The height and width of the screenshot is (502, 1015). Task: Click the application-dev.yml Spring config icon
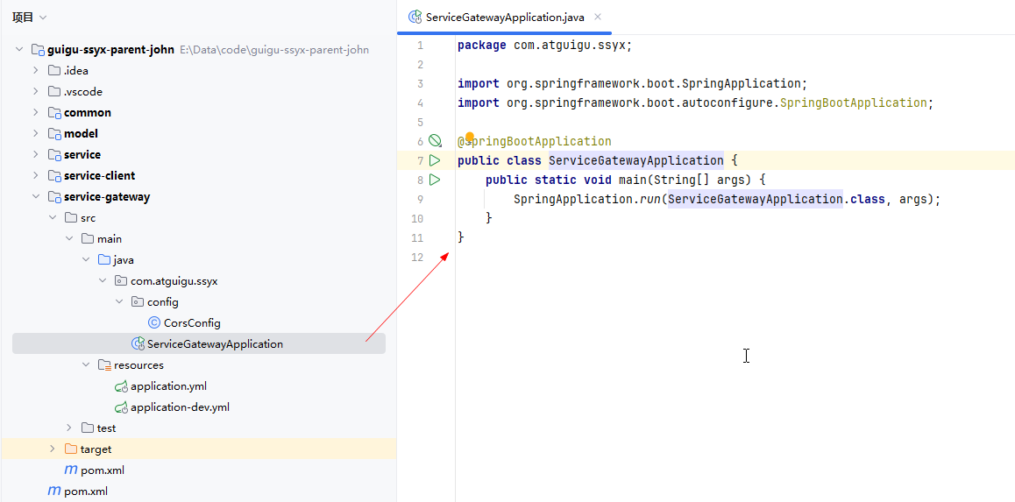tap(121, 407)
